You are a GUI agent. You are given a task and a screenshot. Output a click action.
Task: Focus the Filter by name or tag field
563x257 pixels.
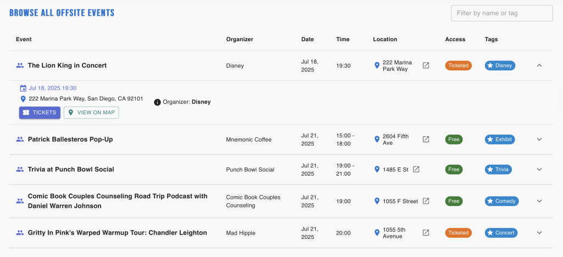coord(501,13)
